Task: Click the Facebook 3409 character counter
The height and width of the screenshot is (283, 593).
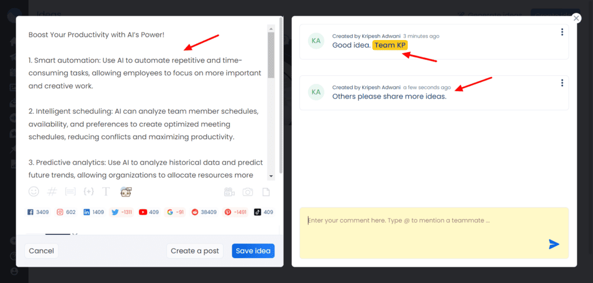Action: [38, 212]
